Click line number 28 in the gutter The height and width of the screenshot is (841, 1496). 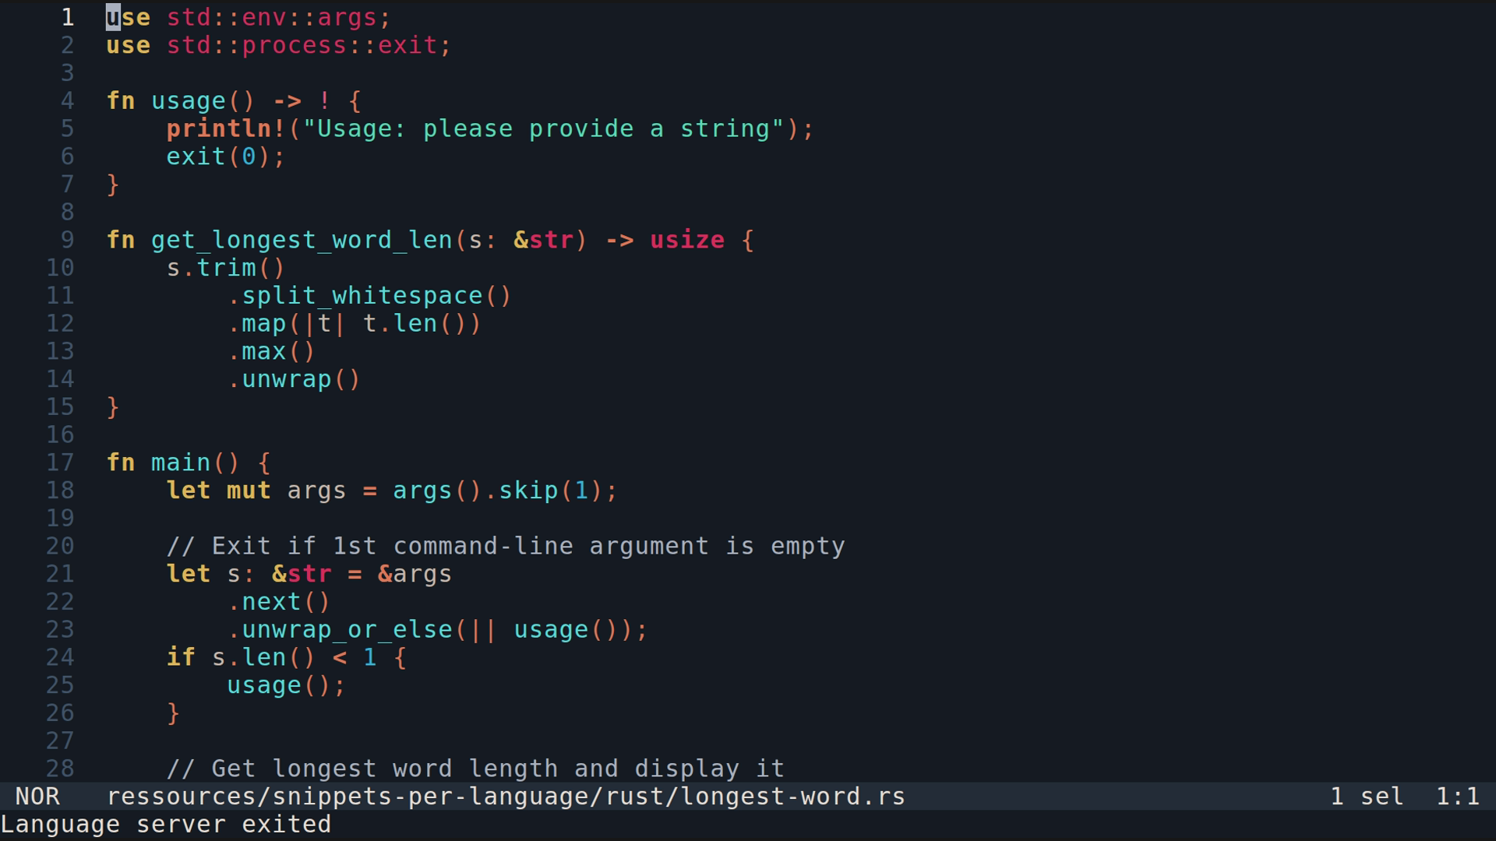60,769
